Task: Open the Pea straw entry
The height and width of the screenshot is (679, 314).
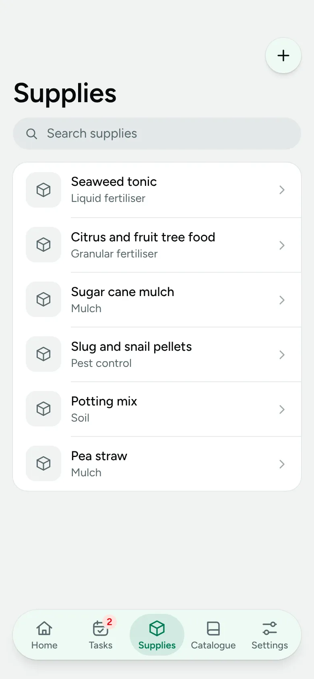Action: pos(157,464)
